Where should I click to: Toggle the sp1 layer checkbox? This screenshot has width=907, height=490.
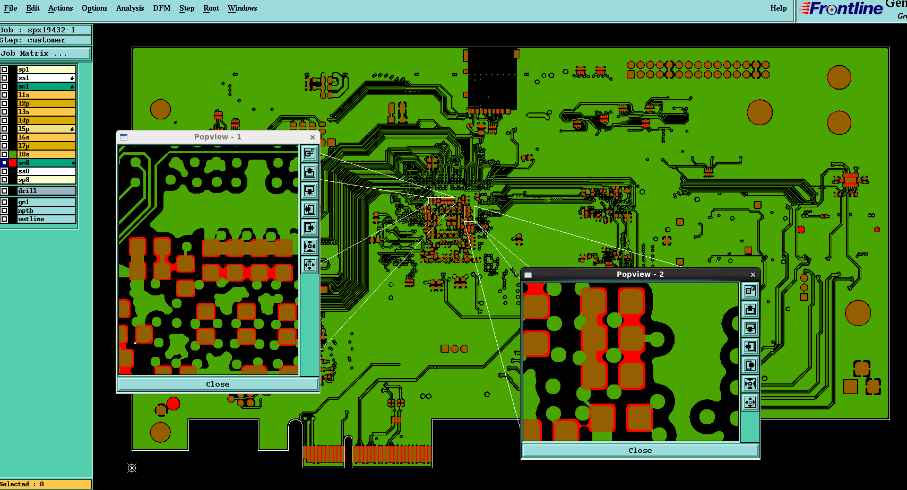[4, 69]
